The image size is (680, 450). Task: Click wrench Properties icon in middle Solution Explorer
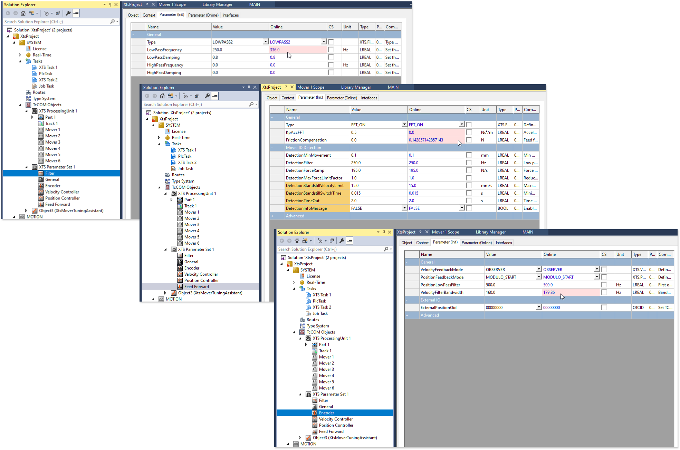[207, 96]
